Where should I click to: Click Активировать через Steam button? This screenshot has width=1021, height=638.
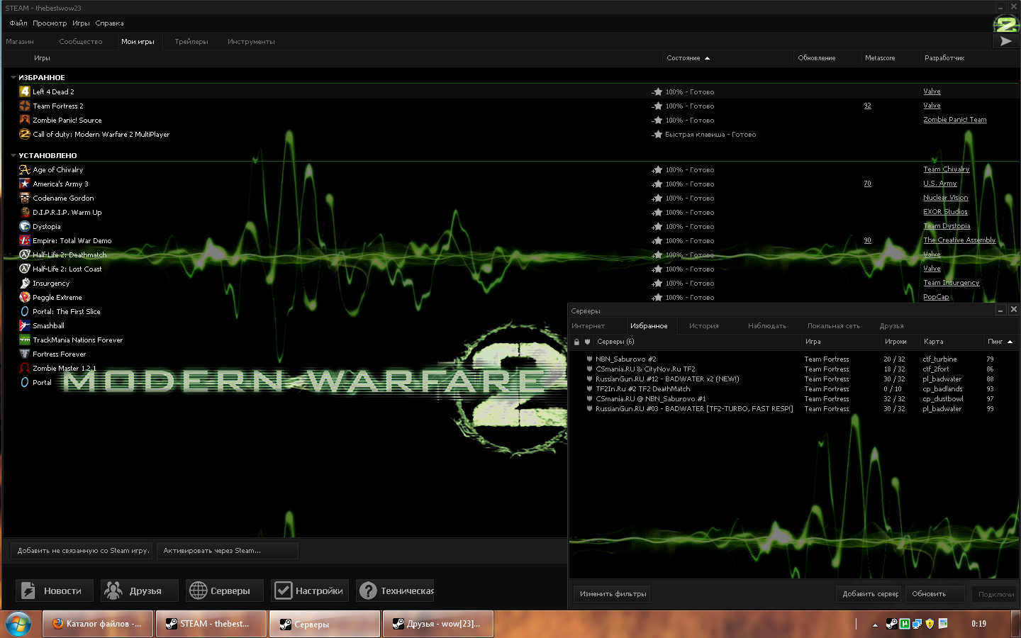228,551
